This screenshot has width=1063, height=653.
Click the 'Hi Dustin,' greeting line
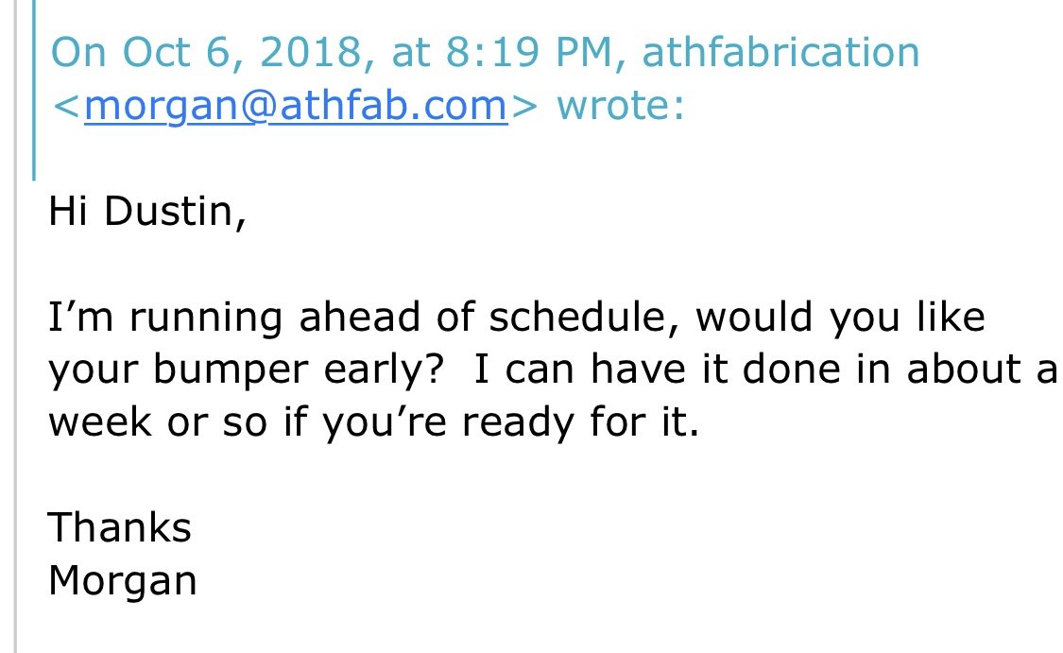coord(146,211)
